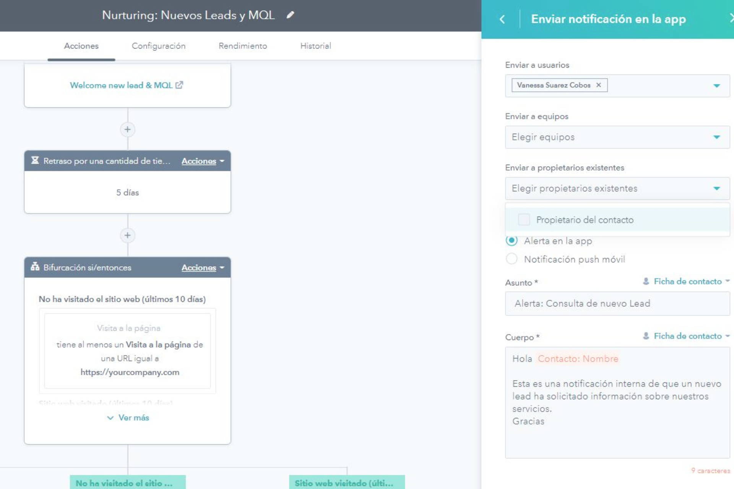Go back using left chevron in panel
Image resolution: width=734 pixels, height=489 pixels.
tap(502, 19)
